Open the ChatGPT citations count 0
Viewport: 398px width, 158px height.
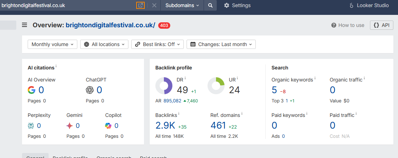coord(99,90)
